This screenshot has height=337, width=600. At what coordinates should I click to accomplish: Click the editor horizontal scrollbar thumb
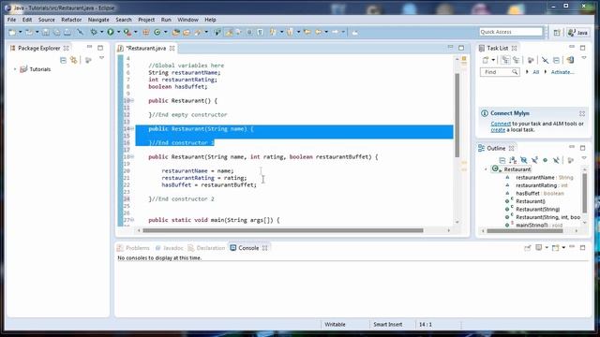[283, 230]
